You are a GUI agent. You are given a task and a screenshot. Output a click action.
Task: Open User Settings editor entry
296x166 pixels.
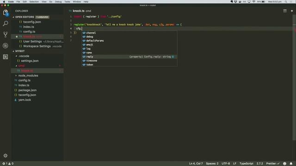[37, 41]
